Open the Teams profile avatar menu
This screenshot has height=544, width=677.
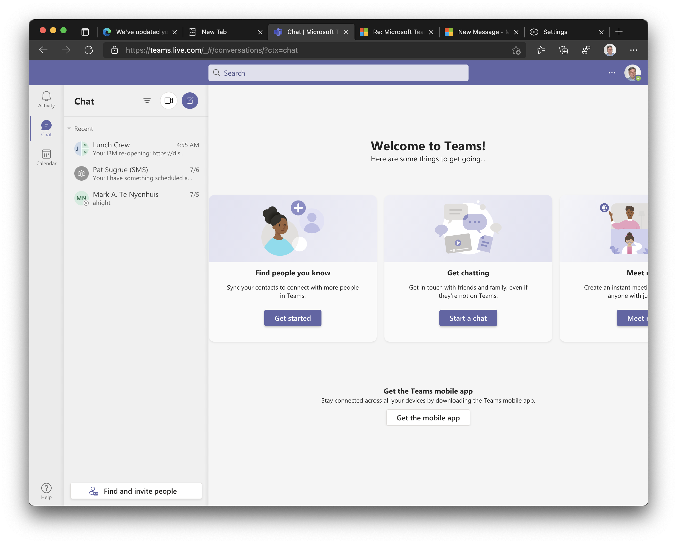pos(632,73)
